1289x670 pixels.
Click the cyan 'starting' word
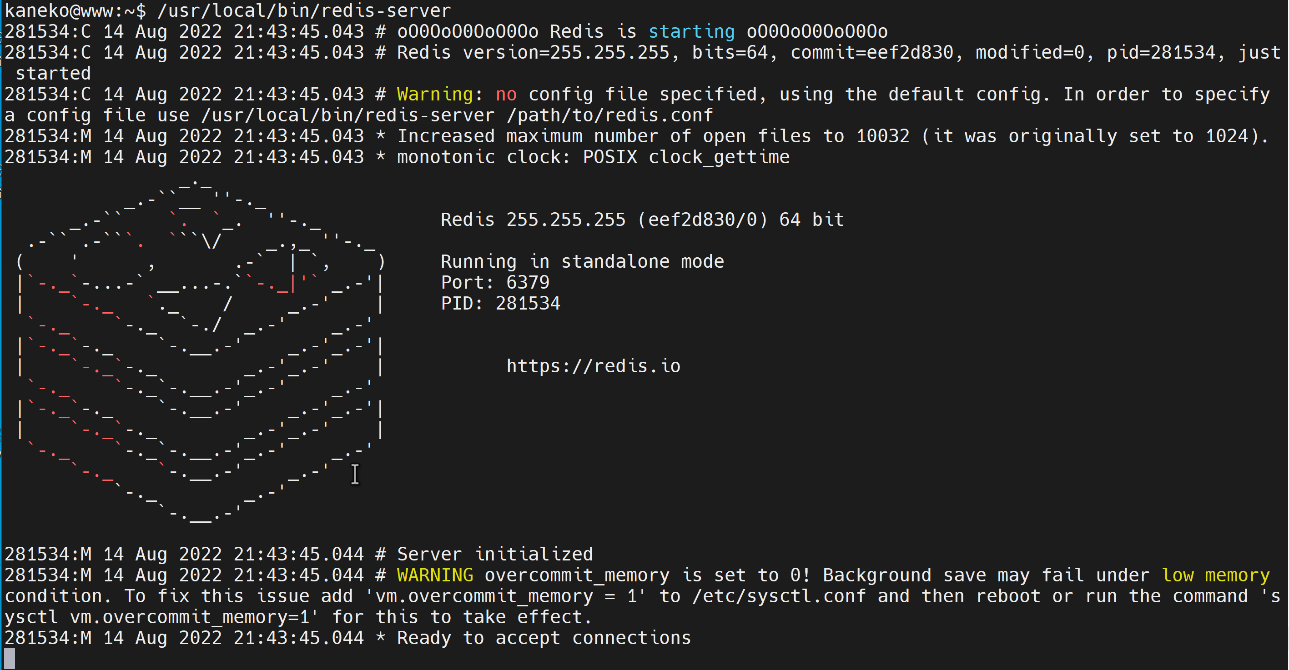pyautogui.click(x=691, y=32)
